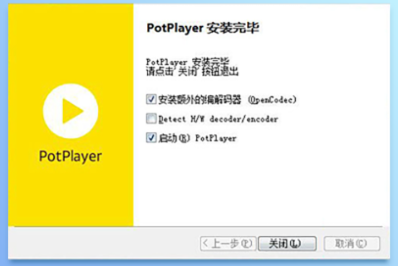Click the Detect H/W decoder/encoder label

[218, 119]
